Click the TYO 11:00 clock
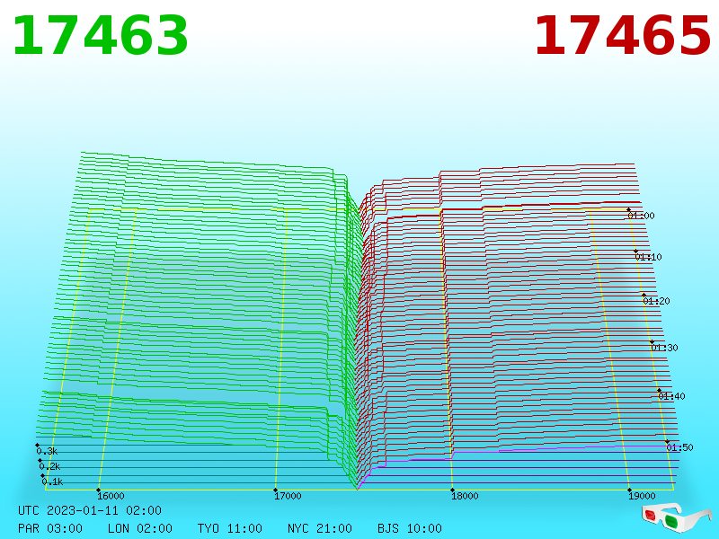Screen dimensions: 719x539 pos(230,528)
